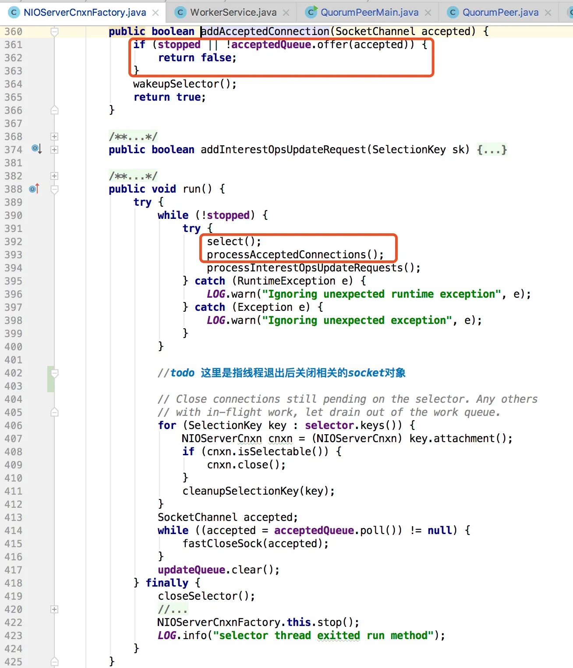
Task: Collapse the addAcceptedConnection method at line 360
Action: [54, 32]
